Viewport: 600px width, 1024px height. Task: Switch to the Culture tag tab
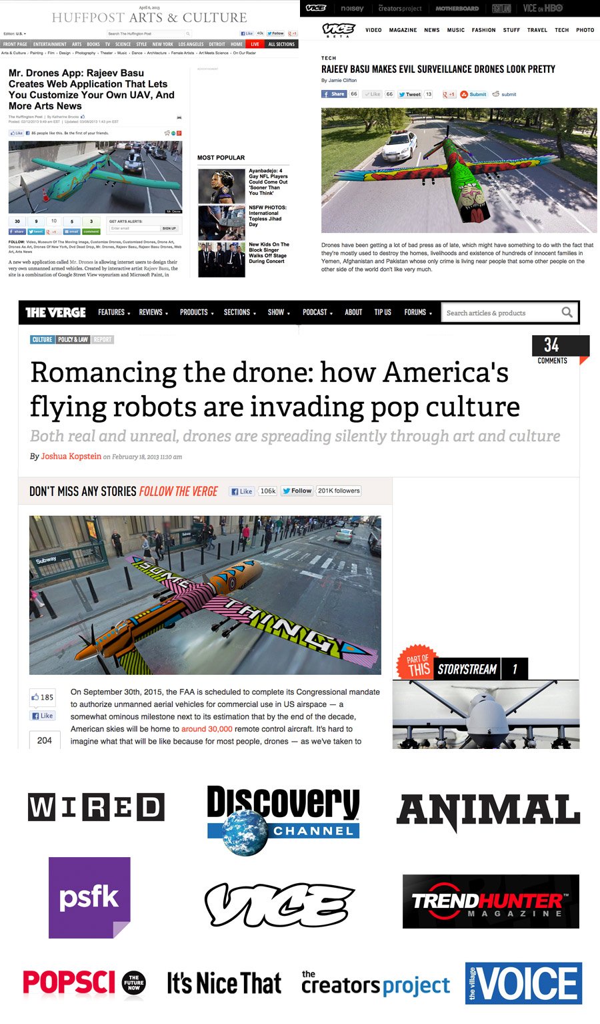coord(42,340)
